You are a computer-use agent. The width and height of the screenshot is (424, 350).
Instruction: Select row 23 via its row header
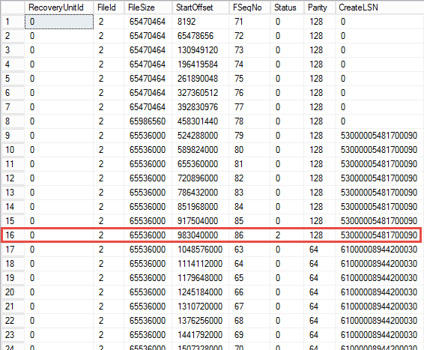point(13,335)
